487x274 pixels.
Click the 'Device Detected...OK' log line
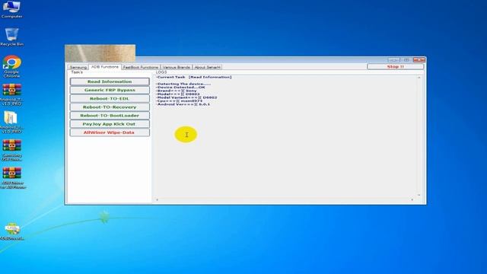[180, 88]
